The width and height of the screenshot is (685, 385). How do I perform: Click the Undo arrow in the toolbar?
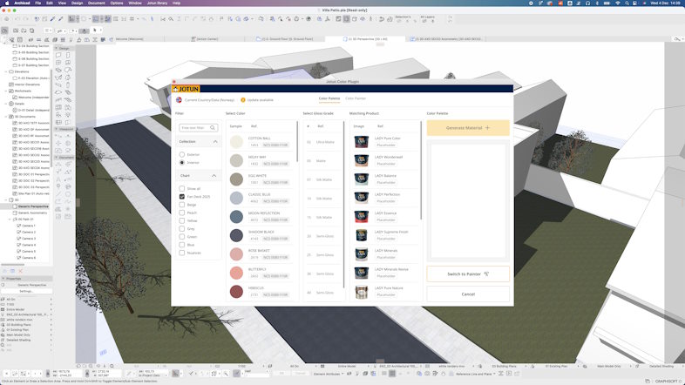(x=17, y=19)
